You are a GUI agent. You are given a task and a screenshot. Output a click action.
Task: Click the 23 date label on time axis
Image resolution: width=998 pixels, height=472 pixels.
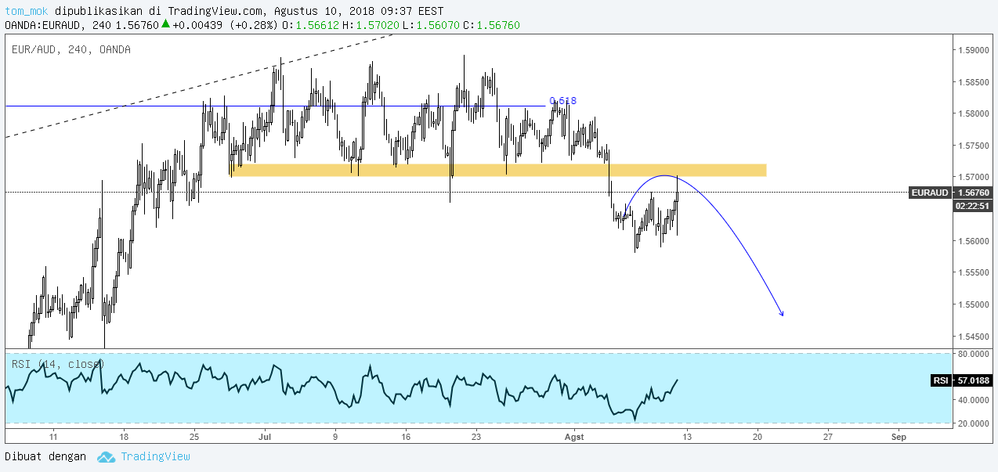(x=476, y=438)
